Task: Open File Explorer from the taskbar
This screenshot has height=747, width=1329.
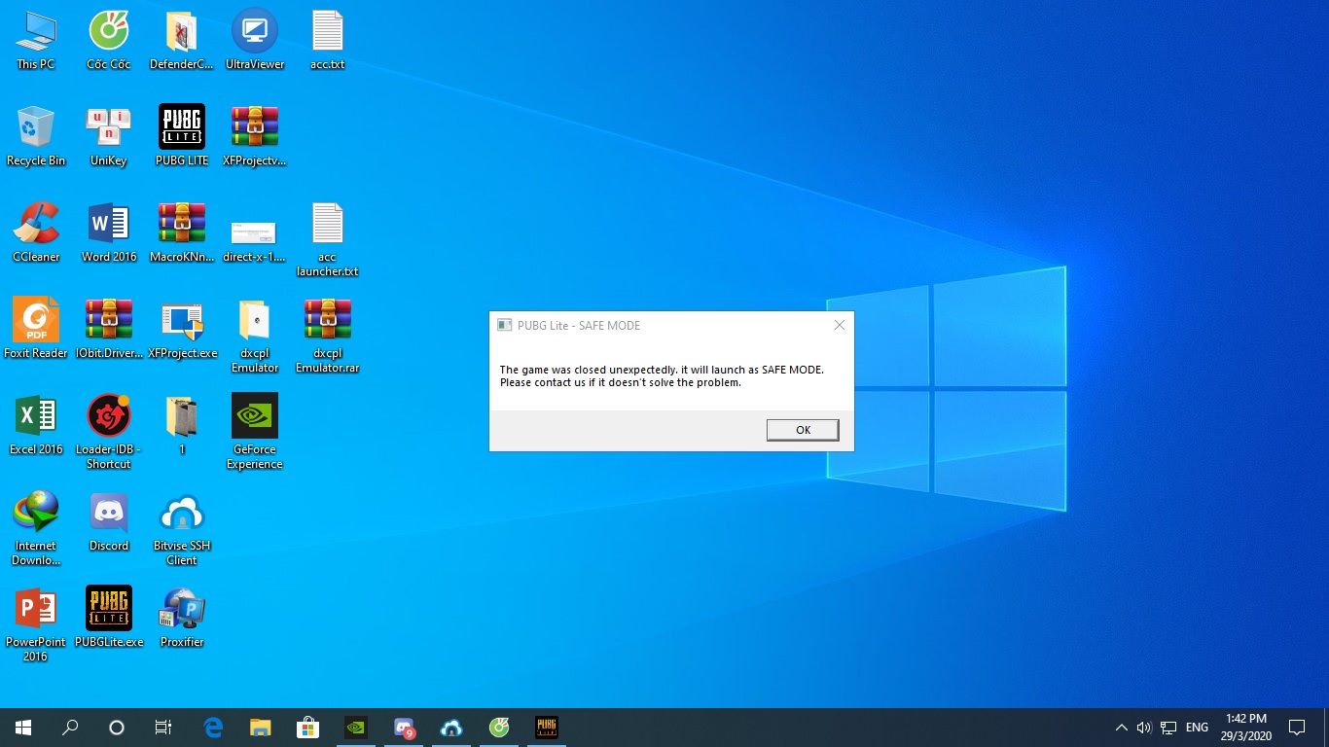Action: point(260,728)
